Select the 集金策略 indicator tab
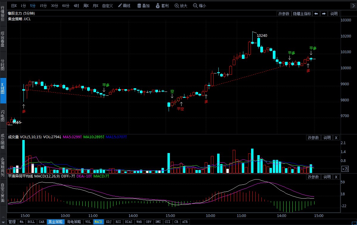This screenshot has width=357, height=225. [x=55, y=222]
